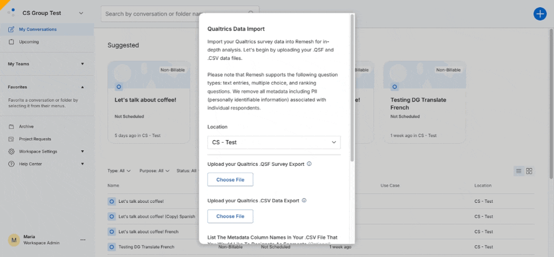
Task: Switch to list view icon
Action: click(518, 171)
